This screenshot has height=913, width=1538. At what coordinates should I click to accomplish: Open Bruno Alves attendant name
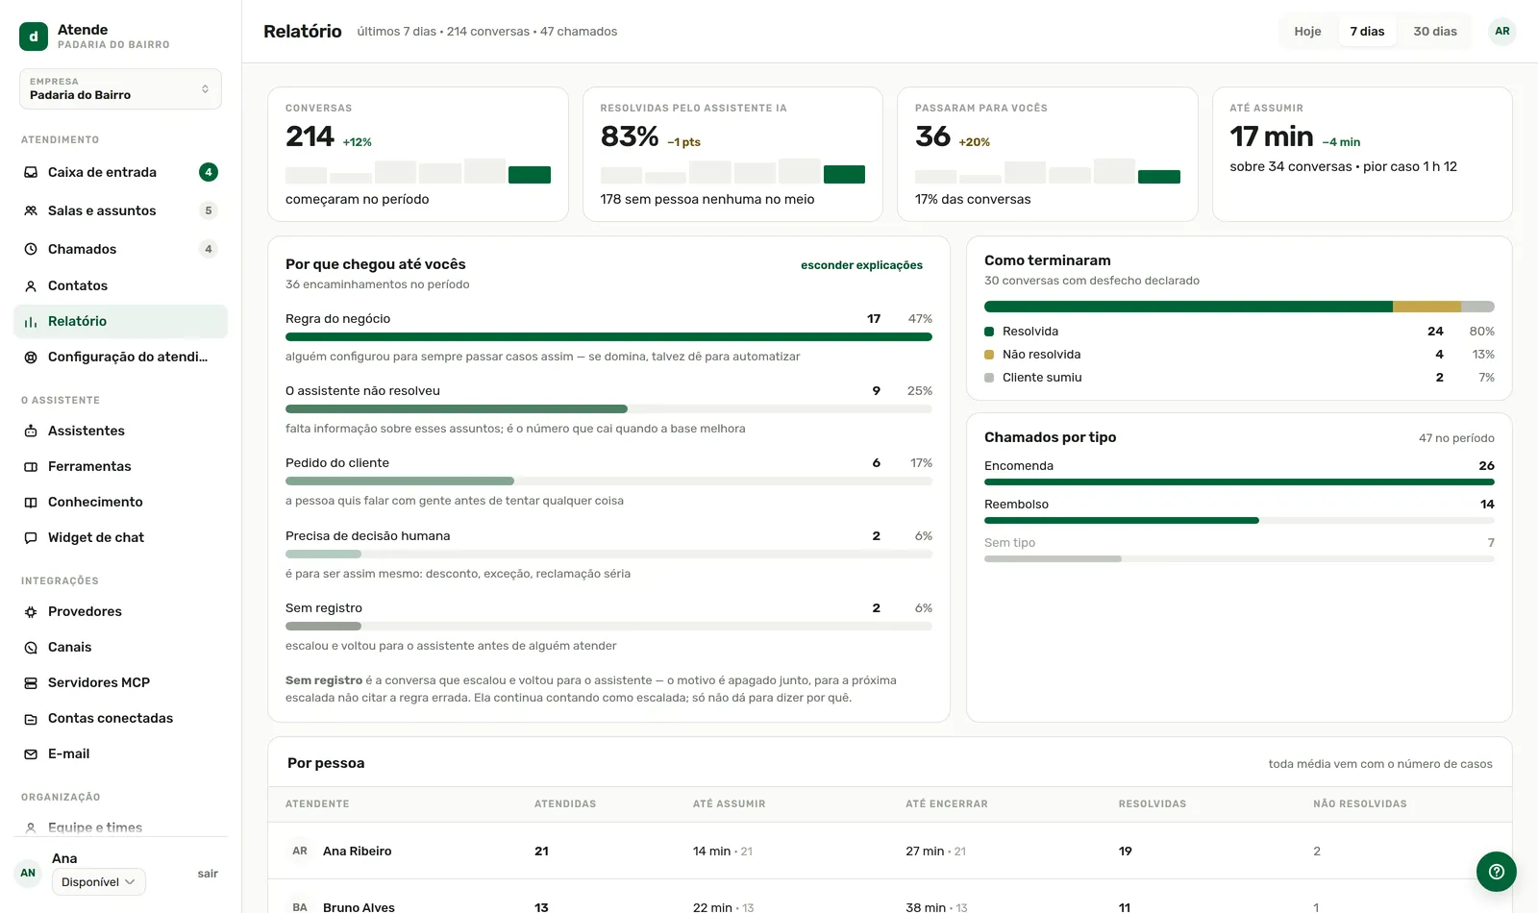[x=359, y=907]
